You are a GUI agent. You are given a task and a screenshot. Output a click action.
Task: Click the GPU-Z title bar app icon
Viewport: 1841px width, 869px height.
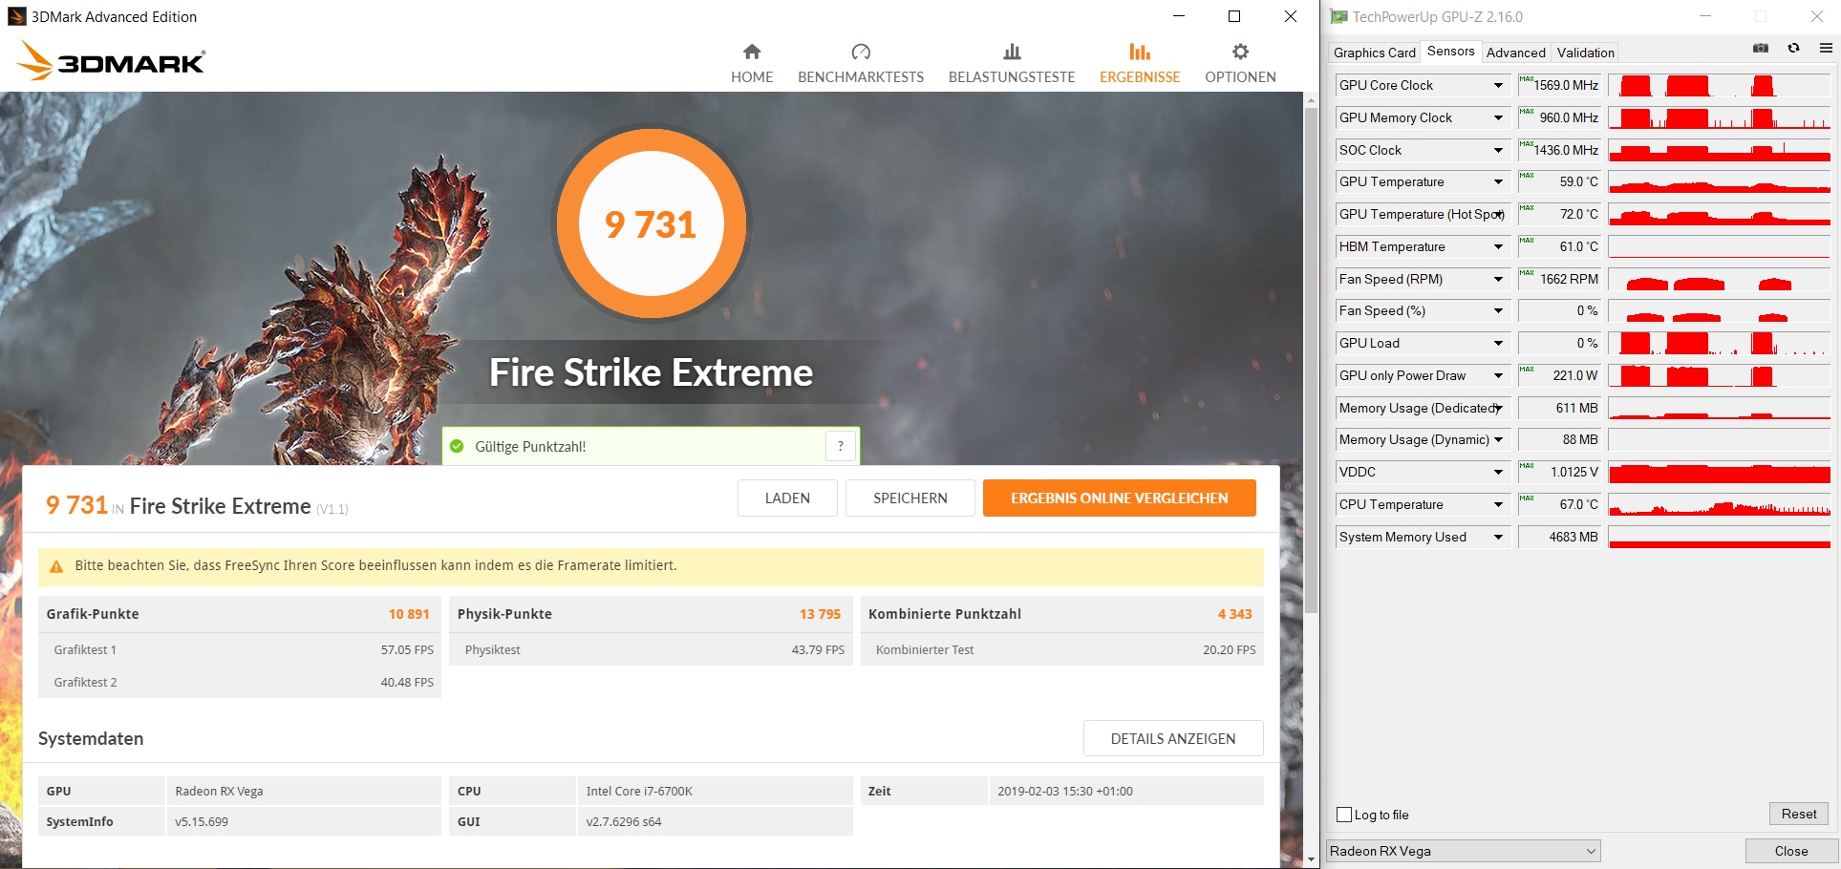[1338, 16]
